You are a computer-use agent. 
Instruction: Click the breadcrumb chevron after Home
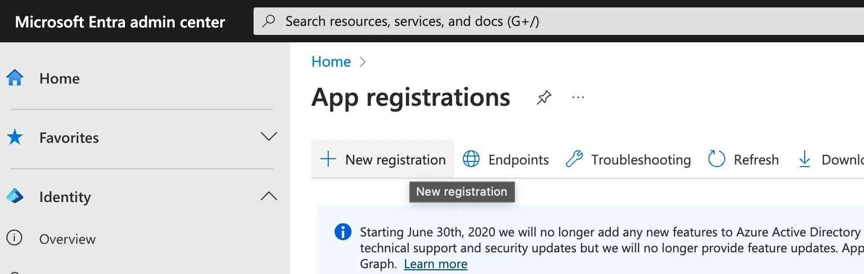(x=363, y=62)
